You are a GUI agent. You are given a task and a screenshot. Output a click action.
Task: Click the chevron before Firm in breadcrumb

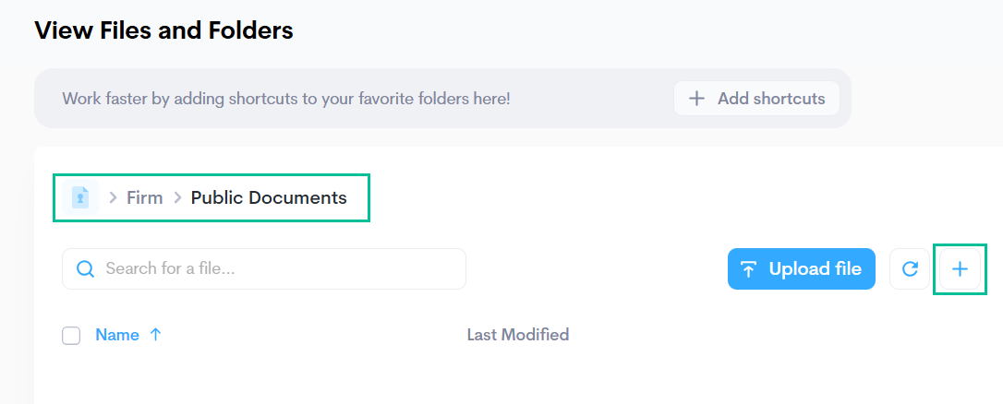point(113,197)
